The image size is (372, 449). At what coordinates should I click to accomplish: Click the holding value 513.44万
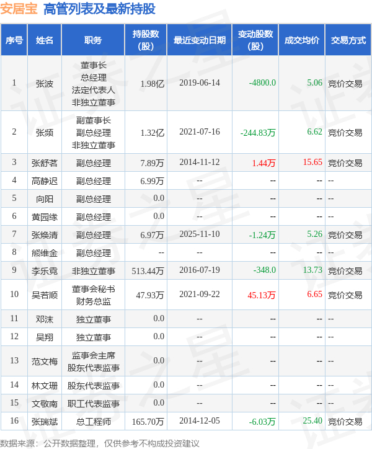pyautogui.click(x=148, y=270)
